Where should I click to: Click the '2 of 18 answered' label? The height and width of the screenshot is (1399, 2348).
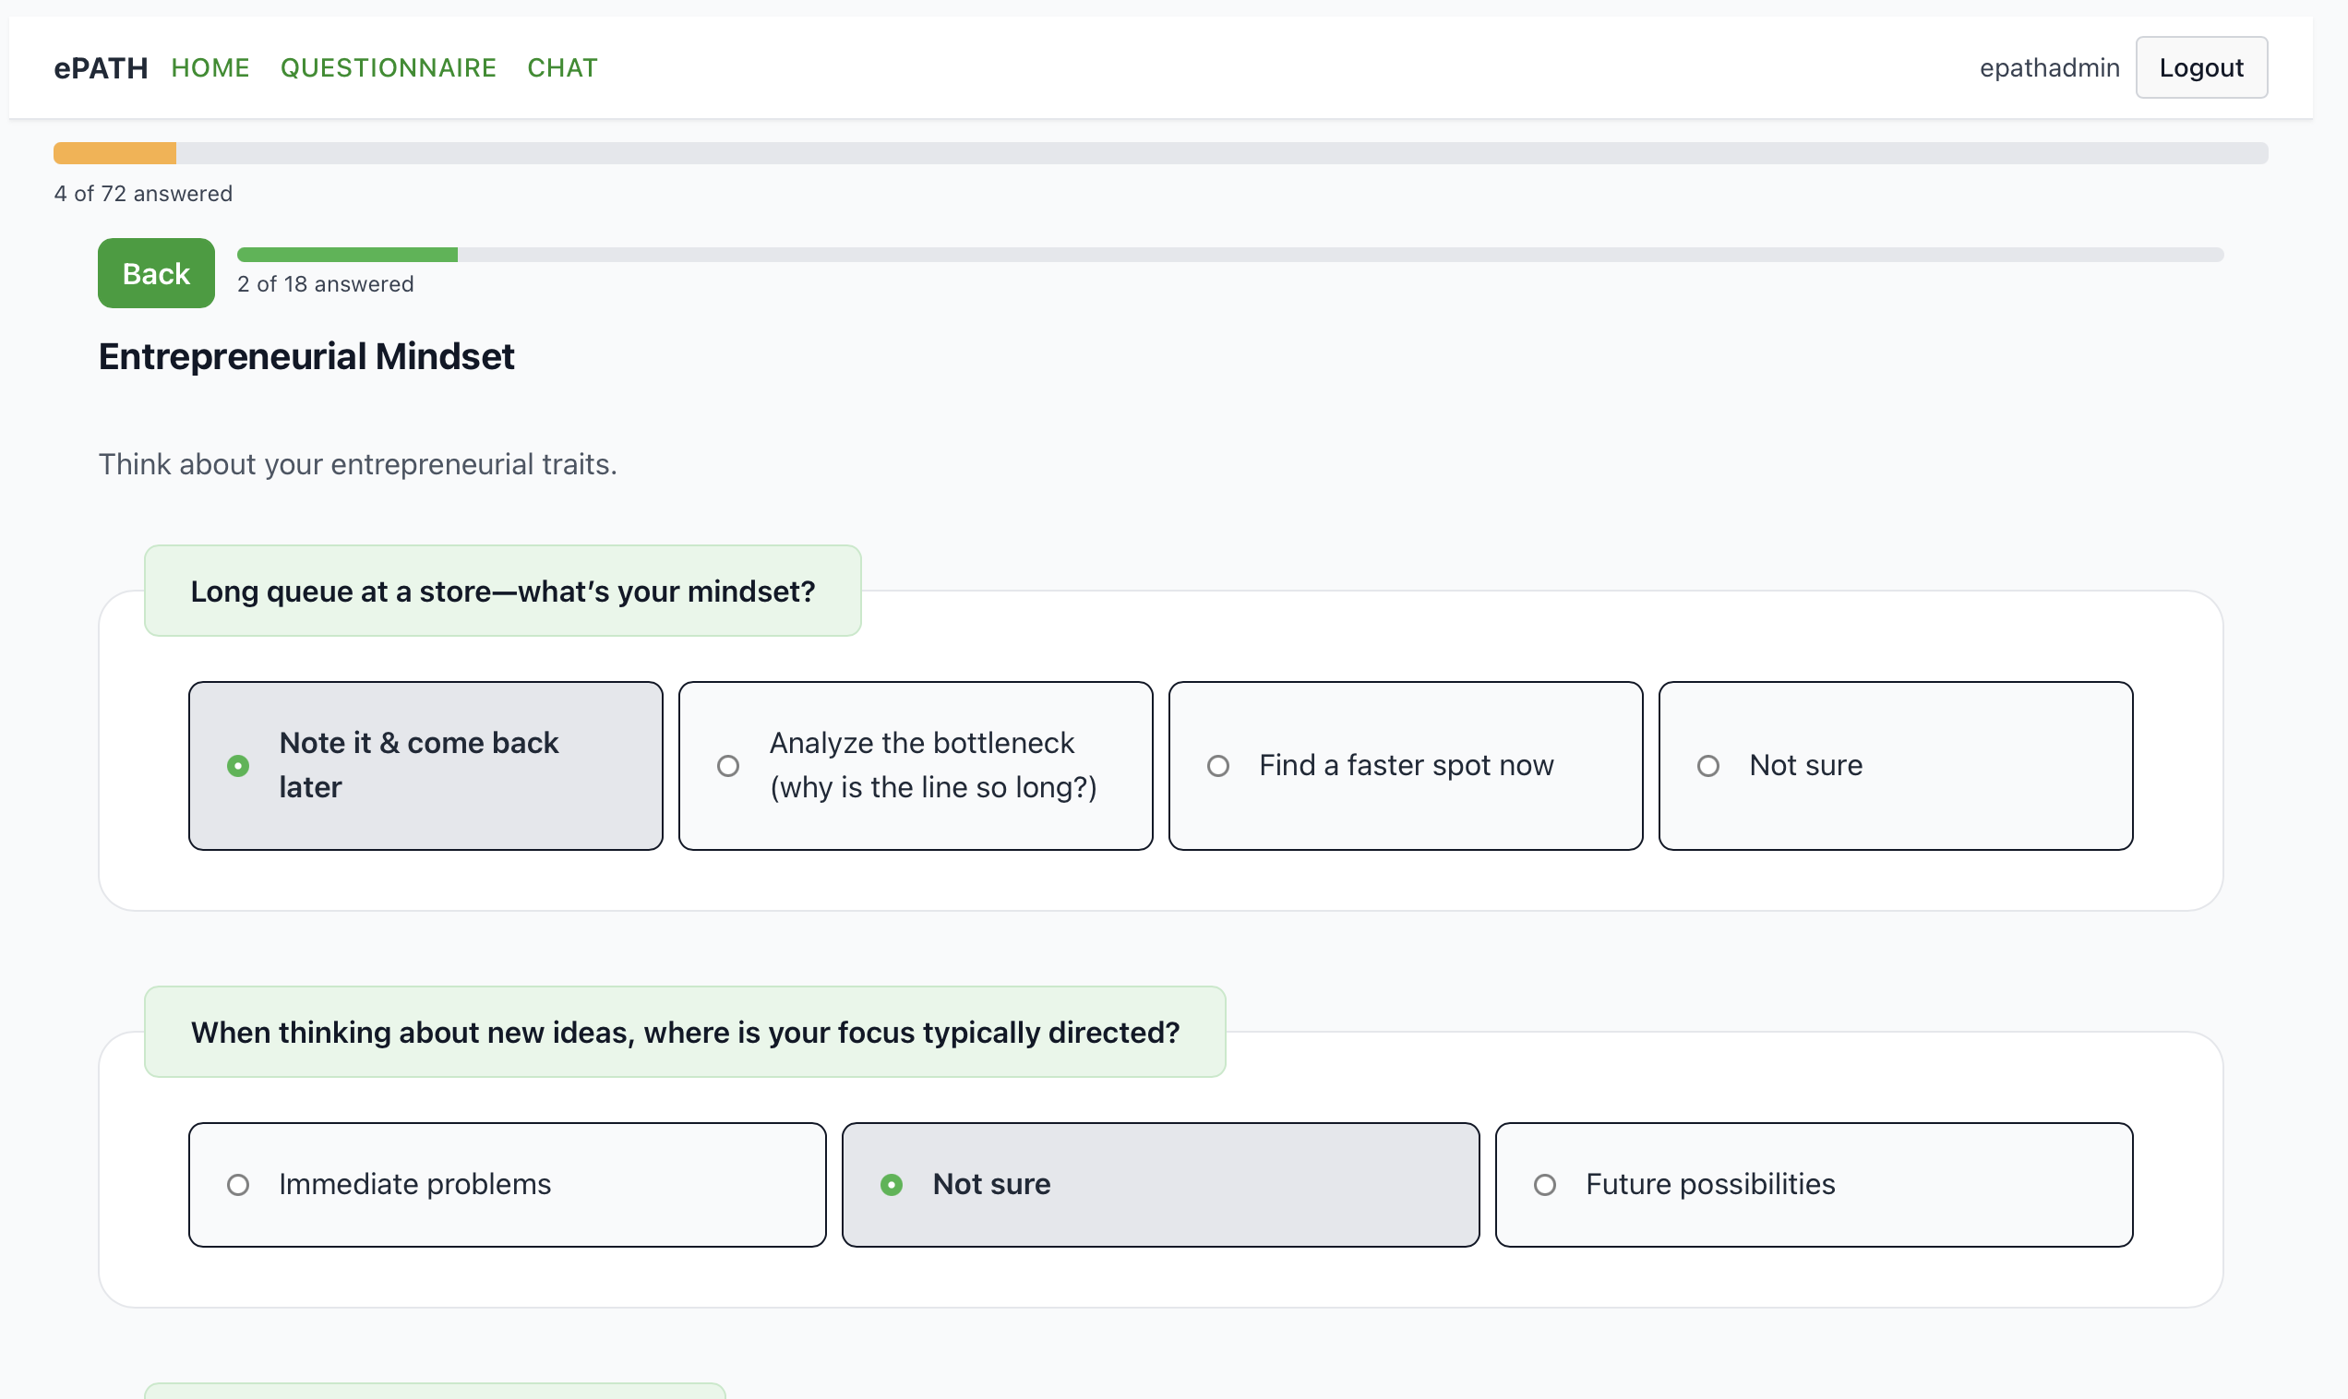[x=325, y=283]
